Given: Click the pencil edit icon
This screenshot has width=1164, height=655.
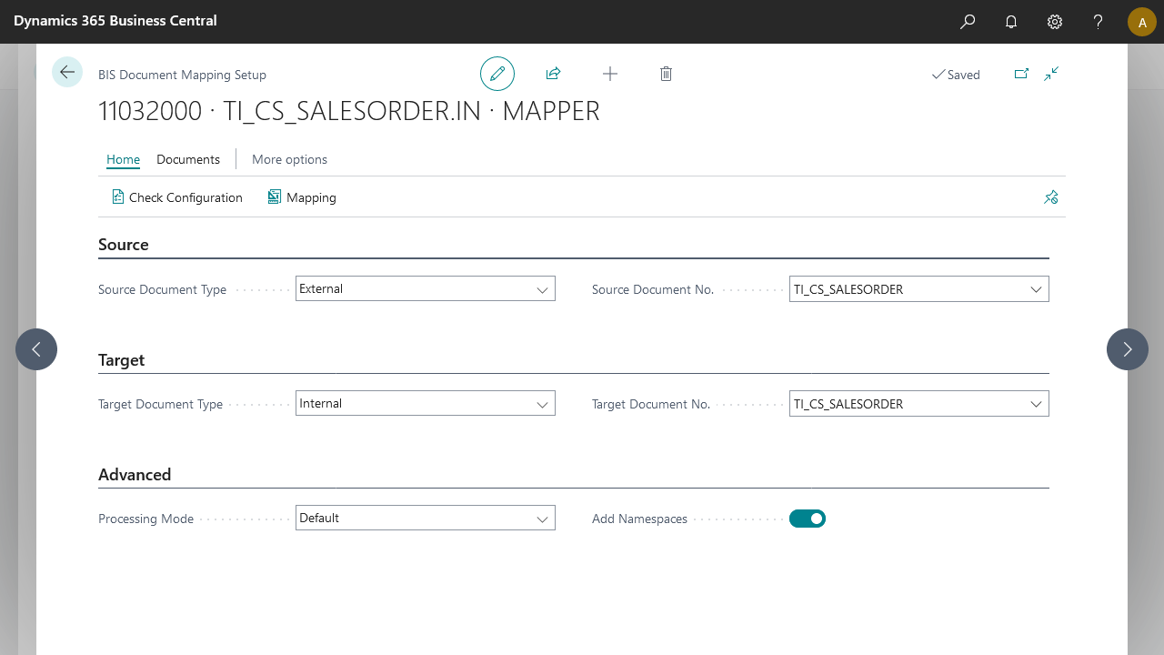Looking at the screenshot, I should 497,74.
